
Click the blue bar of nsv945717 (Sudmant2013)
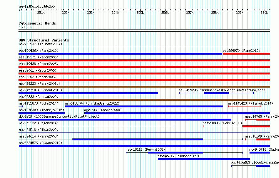204,159
